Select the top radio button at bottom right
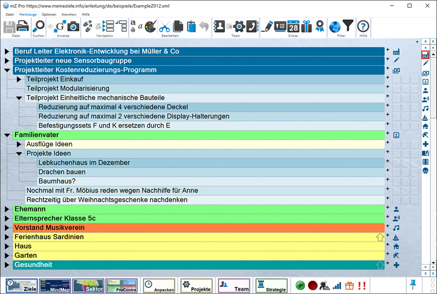Viewport: 437px width, 294px height. [432, 279]
